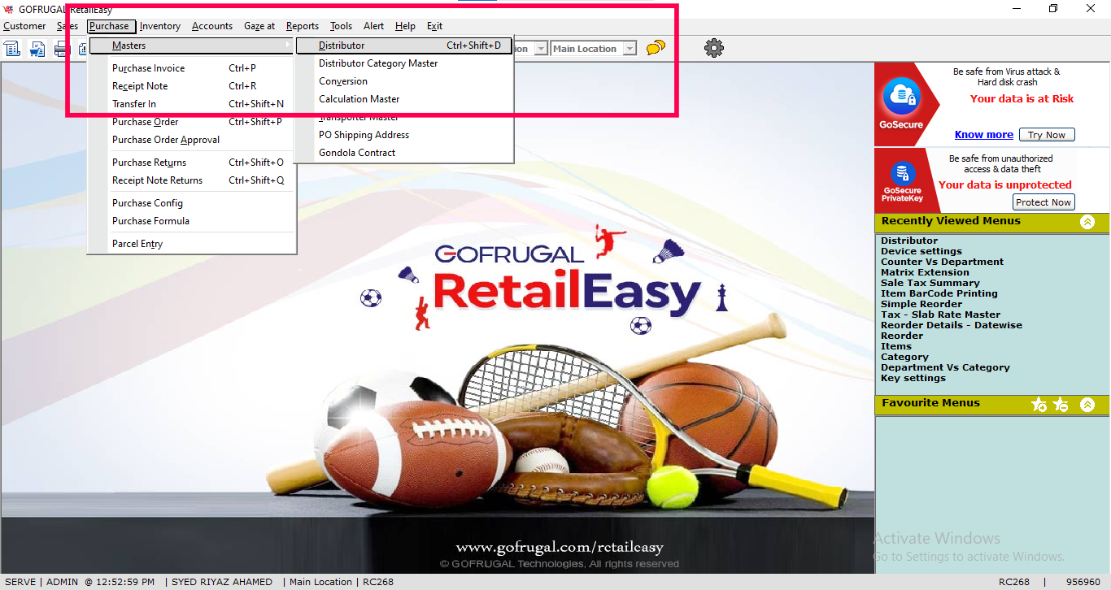The width and height of the screenshot is (1111, 590).
Task: Open the settings gear icon
Action: pos(714,48)
